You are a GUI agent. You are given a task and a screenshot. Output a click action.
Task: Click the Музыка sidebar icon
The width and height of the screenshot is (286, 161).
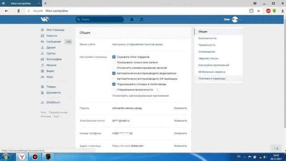point(42,65)
